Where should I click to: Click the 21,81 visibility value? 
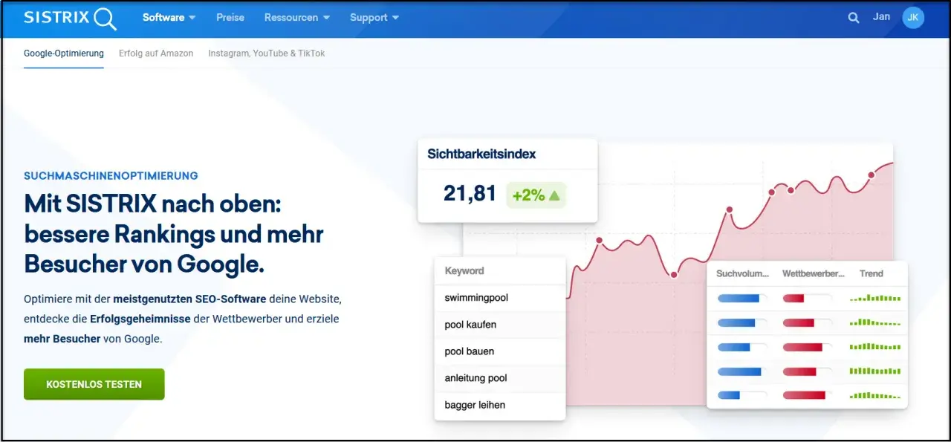pyautogui.click(x=470, y=194)
